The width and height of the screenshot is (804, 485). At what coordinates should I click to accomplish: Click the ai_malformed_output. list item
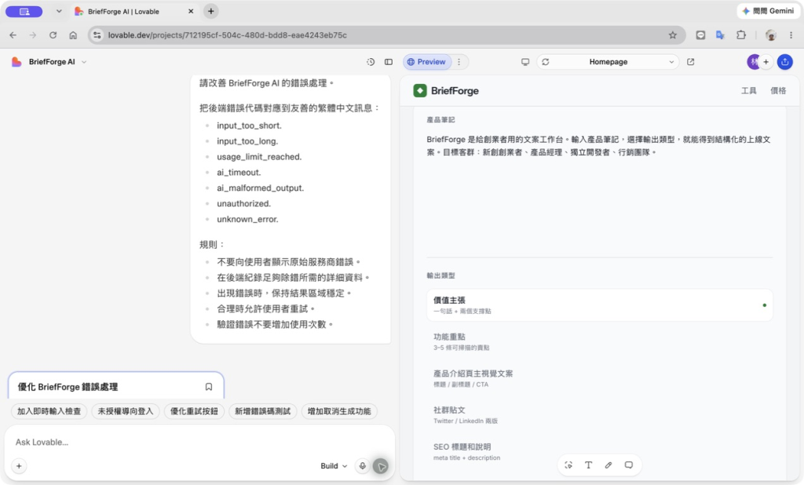(x=260, y=188)
